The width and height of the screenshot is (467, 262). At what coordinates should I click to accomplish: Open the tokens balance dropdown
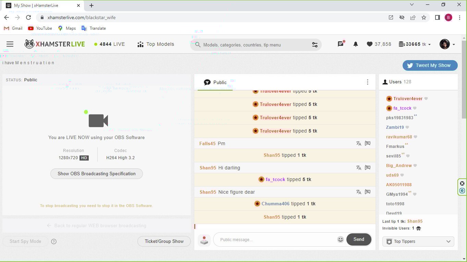(x=415, y=44)
